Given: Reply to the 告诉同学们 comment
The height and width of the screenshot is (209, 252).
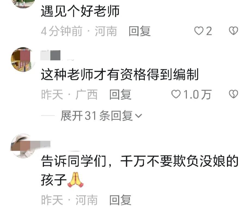Looking at the screenshot, I should point(120,200).
